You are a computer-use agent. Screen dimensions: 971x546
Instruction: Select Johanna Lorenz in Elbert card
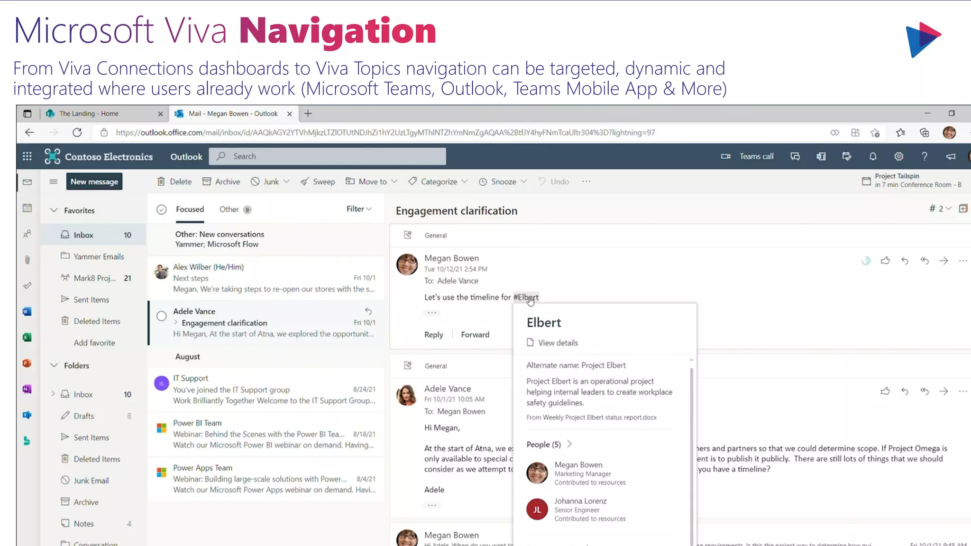point(576,510)
